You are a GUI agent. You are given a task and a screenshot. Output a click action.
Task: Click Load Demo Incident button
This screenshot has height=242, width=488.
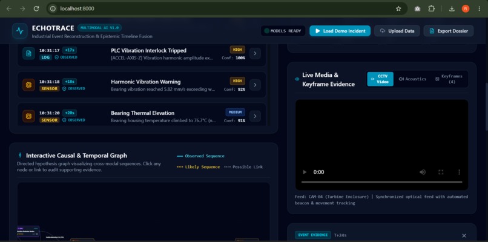pos(340,31)
